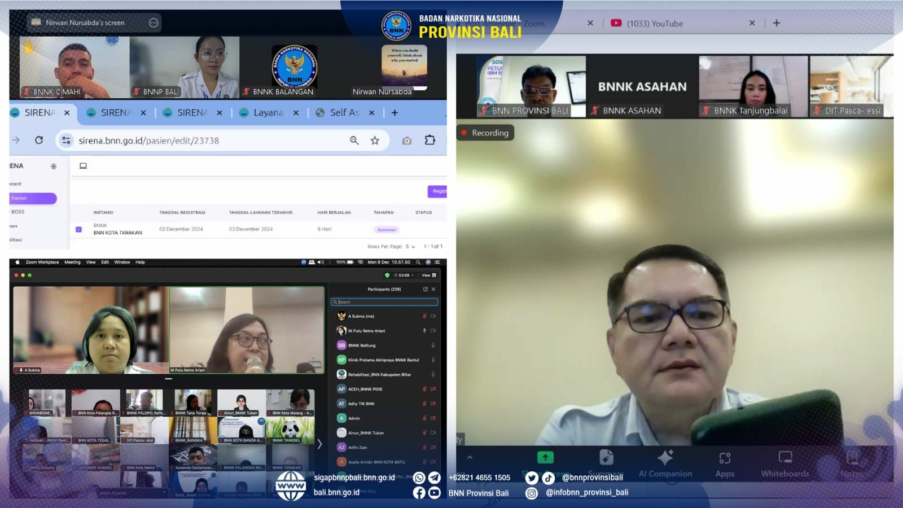Open View layout options in Zoom window
The image size is (903, 508).
coord(429,275)
